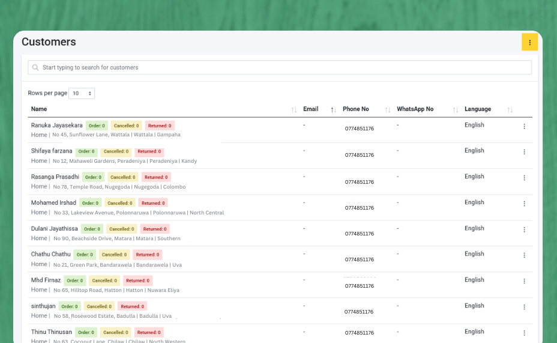Click the Language column header
557x343 pixels.
[x=477, y=109]
